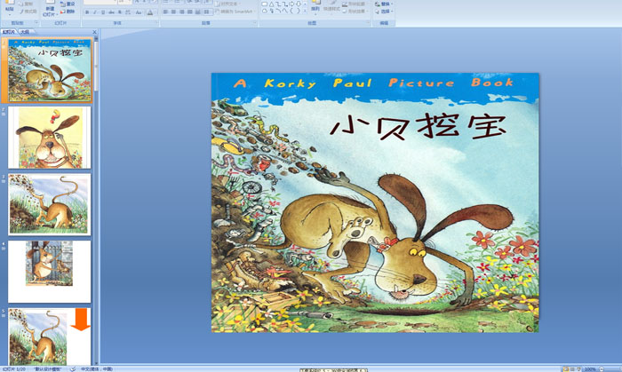Click the Convert to SmartArt button
Viewport: 622px width, 372px height.
(x=236, y=12)
